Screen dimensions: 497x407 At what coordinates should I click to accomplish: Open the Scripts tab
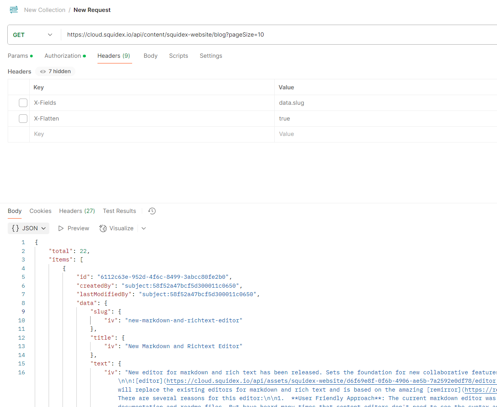pyautogui.click(x=179, y=56)
